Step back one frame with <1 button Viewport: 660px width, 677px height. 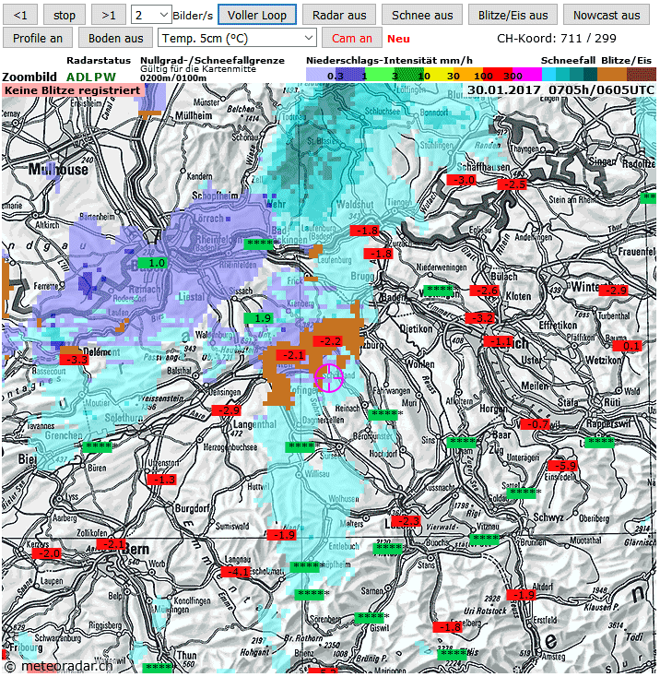pyautogui.click(x=20, y=15)
